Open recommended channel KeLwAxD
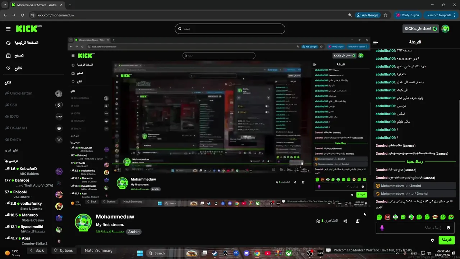 pos(33,171)
